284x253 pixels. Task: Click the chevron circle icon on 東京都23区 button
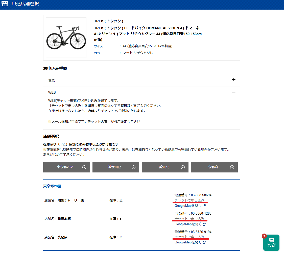click(84, 167)
